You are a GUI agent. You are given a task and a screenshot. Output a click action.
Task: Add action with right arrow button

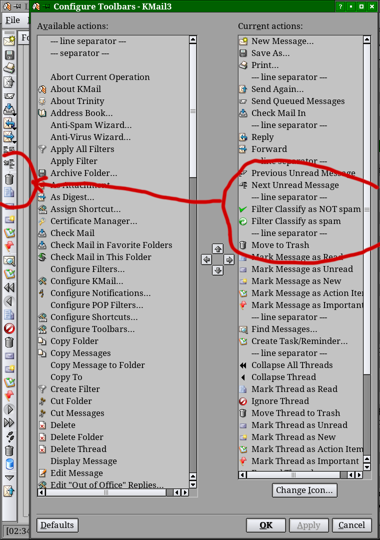tap(229, 259)
